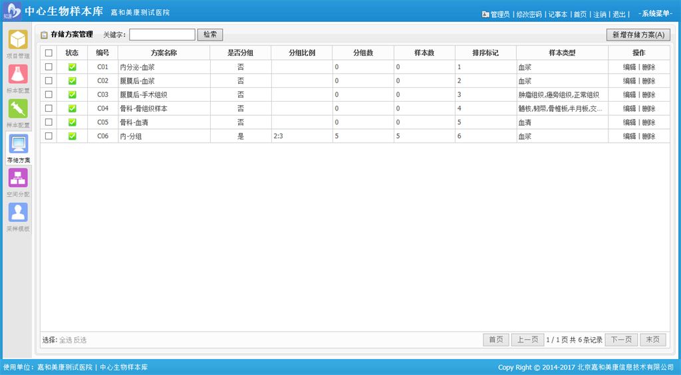This screenshot has width=681, height=375.
Task: Click 编辑 link for row C02
Action: 629,81
